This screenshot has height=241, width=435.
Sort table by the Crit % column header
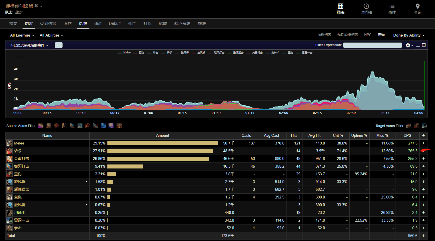coord(338,136)
